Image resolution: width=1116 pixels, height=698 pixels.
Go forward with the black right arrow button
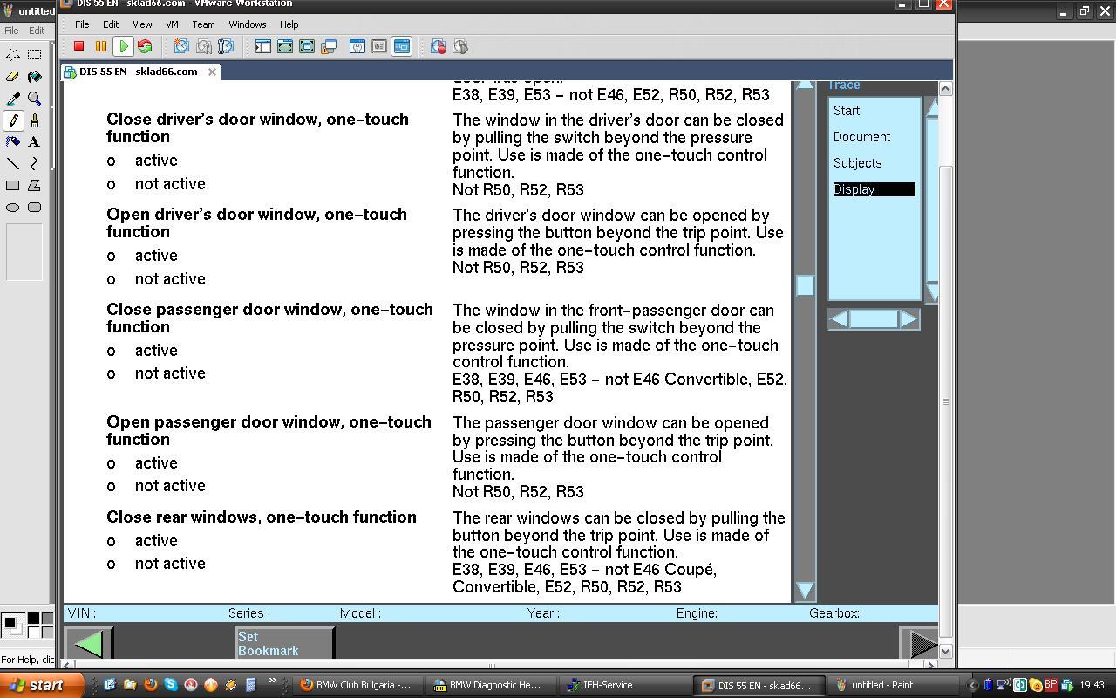tap(922, 644)
